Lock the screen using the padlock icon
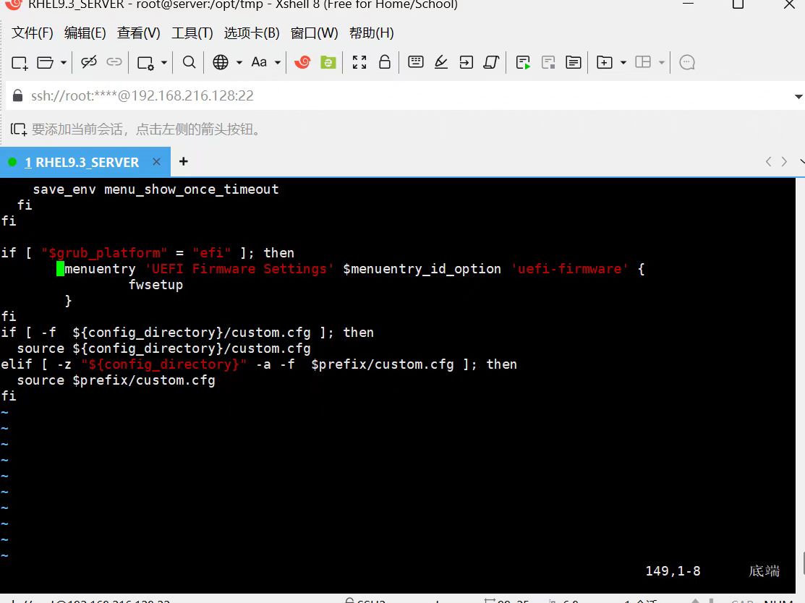This screenshot has height=603, width=805. [384, 62]
